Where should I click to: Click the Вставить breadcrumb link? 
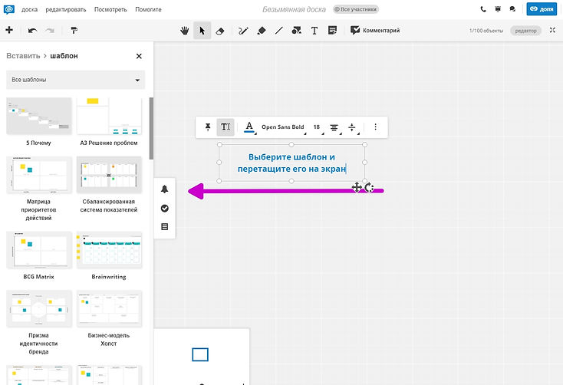click(23, 56)
